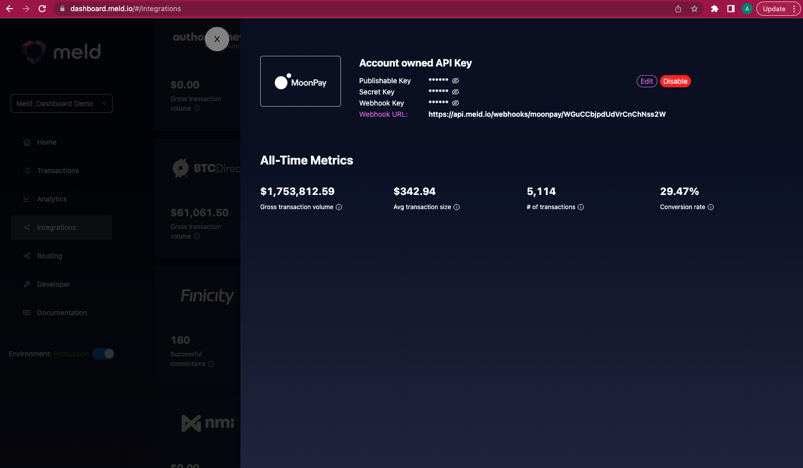
Task: Open Documentation in the sidebar
Action: point(61,313)
